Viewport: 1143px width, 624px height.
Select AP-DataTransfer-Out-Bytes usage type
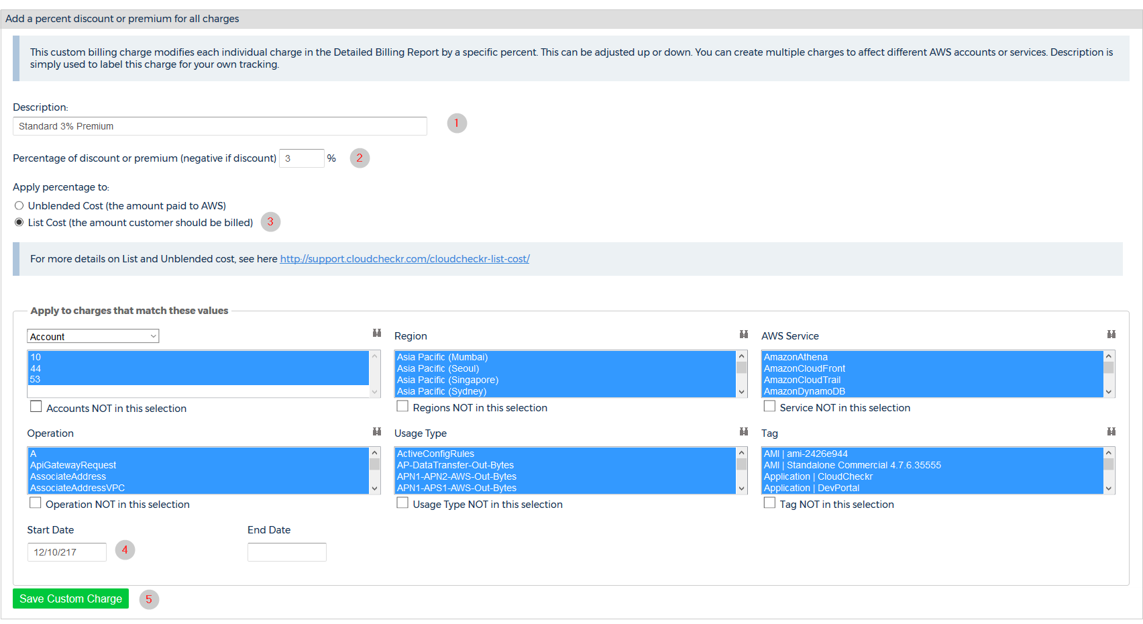pos(565,465)
